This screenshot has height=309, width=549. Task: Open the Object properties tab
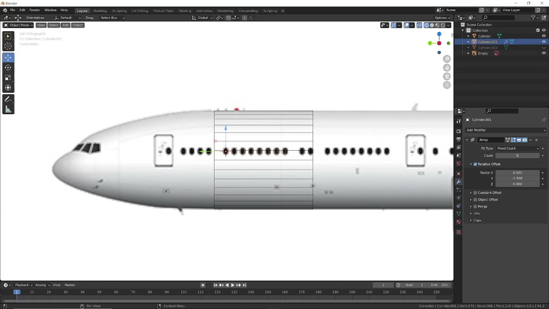[x=459, y=174]
